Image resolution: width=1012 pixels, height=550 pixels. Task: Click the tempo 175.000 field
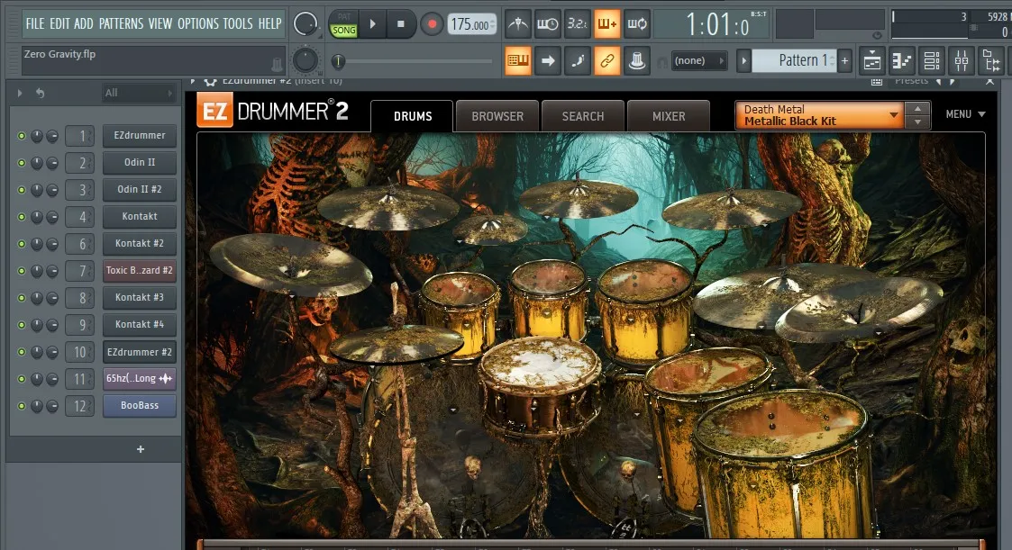click(x=472, y=24)
